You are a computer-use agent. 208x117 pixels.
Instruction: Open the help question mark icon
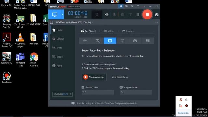[138, 6]
